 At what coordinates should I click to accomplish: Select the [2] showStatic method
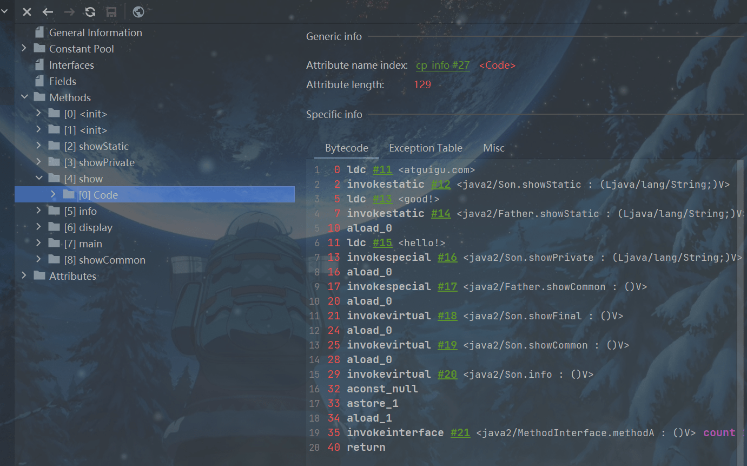tap(103, 146)
